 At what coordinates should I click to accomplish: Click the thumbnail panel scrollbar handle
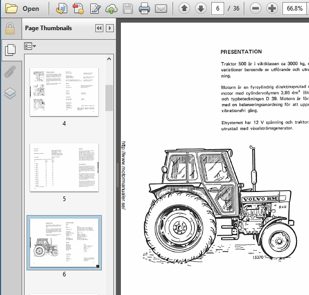point(109,98)
